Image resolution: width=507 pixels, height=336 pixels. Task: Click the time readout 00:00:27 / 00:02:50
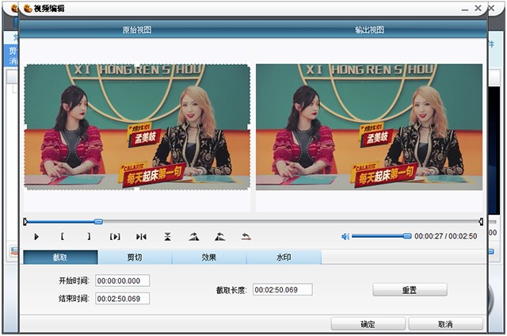coord(445,236)
